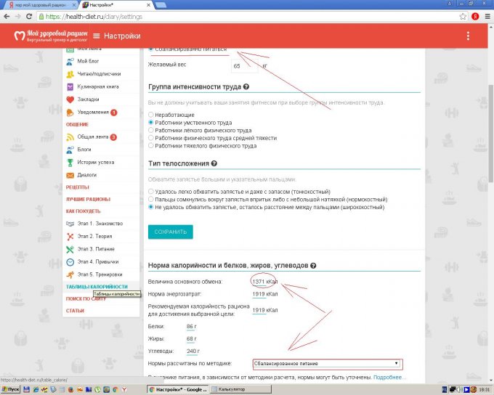This screenshot has height=395, width=494.
Task: Open the hamburger menu next to Настройки
Action: click(92, 36)
